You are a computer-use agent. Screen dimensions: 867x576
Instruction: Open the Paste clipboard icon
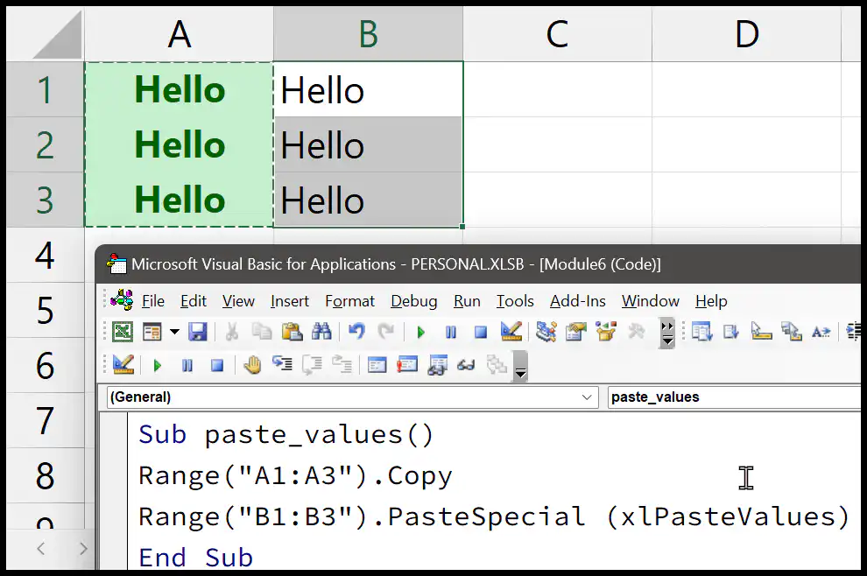(x=292, y=332)
